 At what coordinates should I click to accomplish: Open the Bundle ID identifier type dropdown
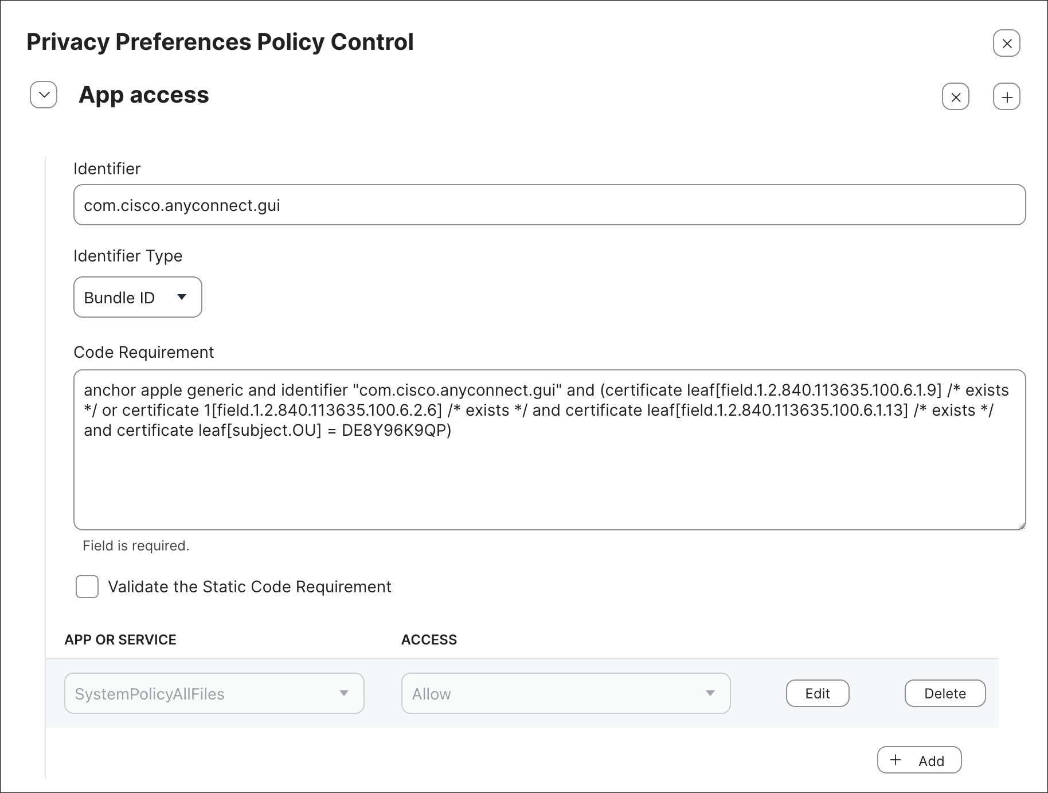pyautogui.click(x=138, y=297)
